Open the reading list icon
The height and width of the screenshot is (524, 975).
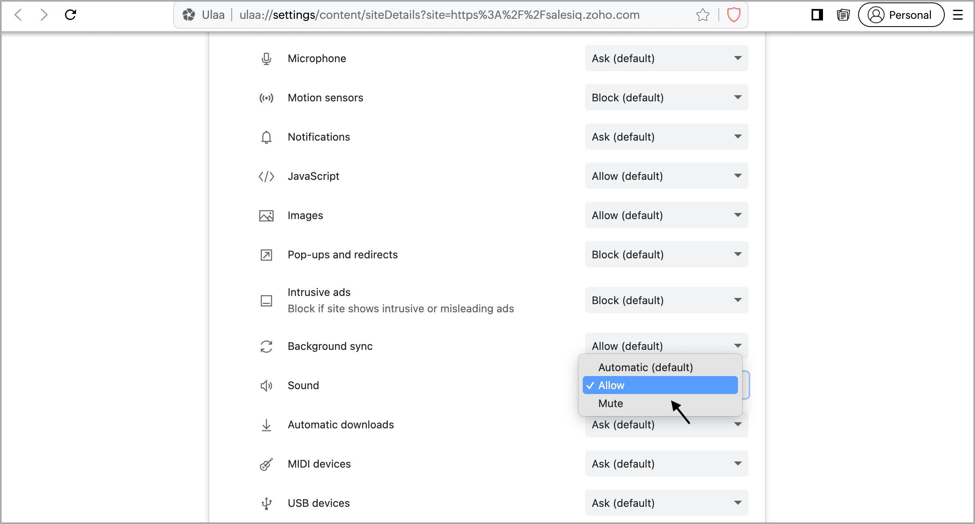[843, 15]
